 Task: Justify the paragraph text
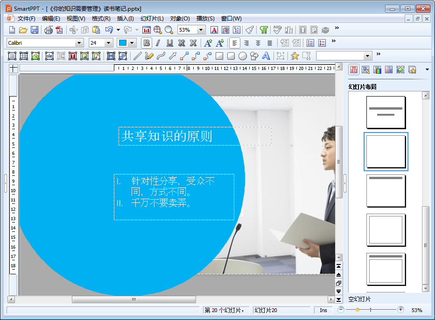[270, 43]
